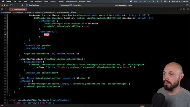Open the Find menu
Screen dimensions: 190x107
31,1
